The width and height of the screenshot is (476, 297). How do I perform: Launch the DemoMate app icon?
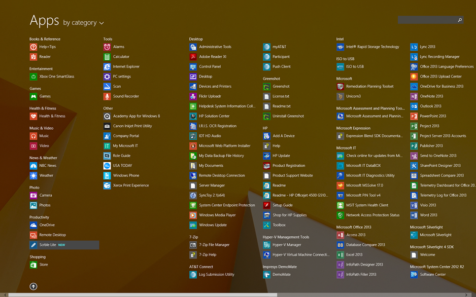[266, 275]
